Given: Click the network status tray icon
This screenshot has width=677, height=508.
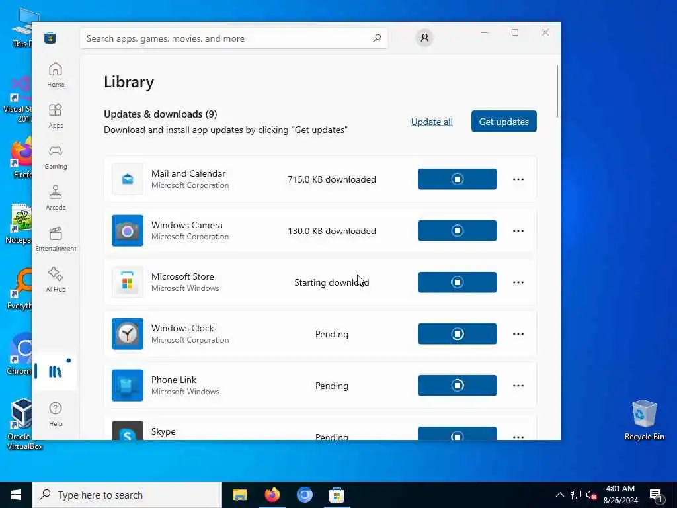Looking at the screenshot, I should tap(576, 495).
